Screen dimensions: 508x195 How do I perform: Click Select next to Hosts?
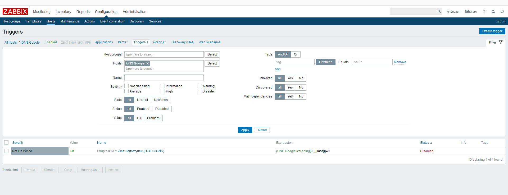[x=212, y=63]
